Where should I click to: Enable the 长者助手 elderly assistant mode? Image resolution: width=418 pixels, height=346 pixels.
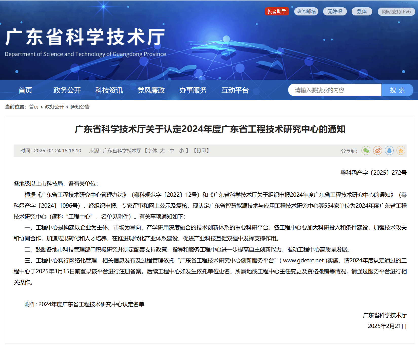tap(277, 11)
